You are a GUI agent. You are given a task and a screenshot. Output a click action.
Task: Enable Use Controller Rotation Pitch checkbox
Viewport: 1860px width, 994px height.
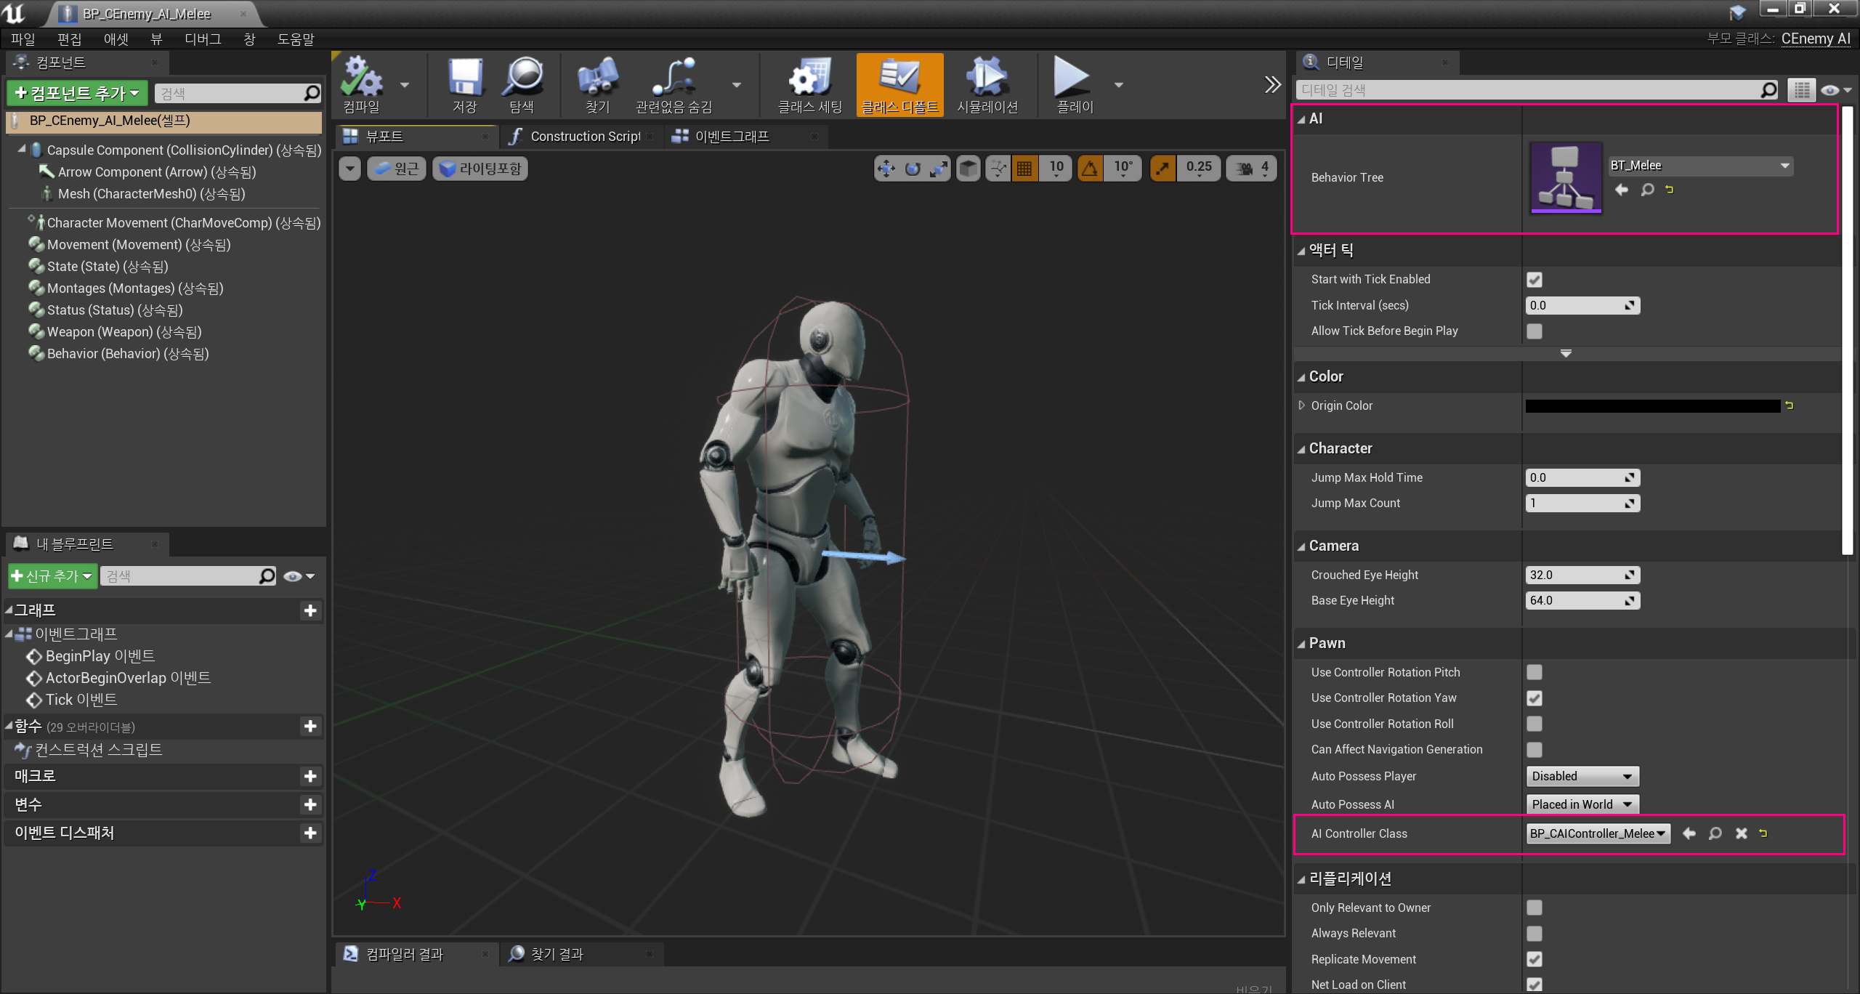(x=1534, y=672)
